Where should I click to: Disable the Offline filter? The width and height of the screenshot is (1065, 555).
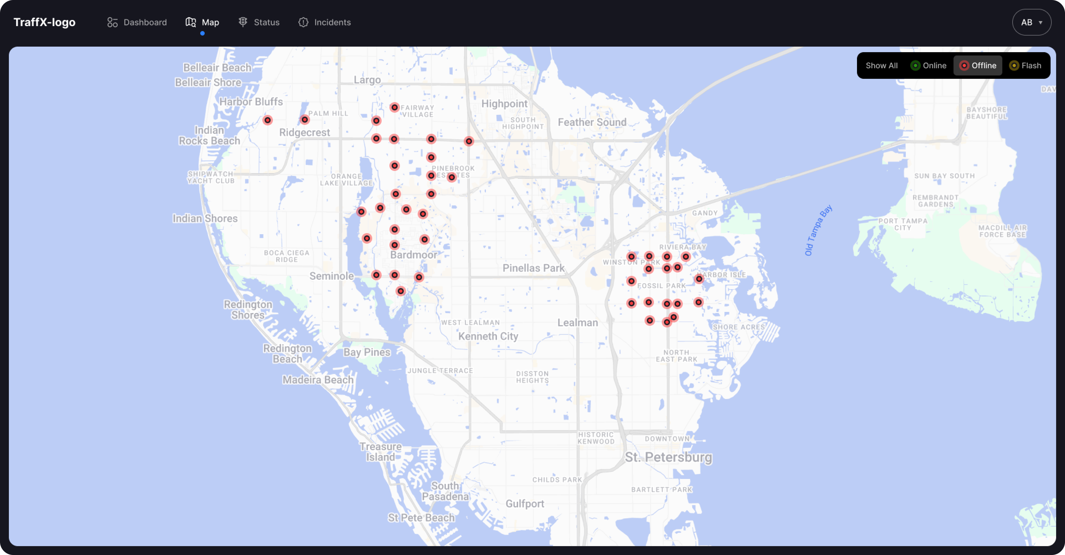point(978,65)
